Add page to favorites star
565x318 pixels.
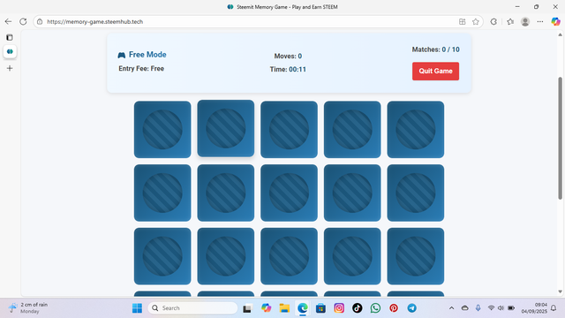point(476,21)
